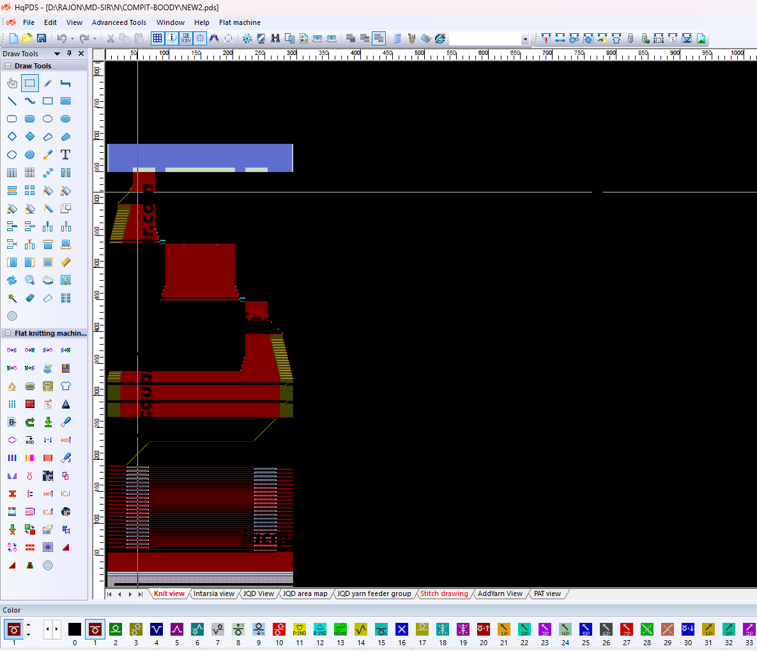
Task: Toggle the info display toolbar button
Action: coord(172,38)
